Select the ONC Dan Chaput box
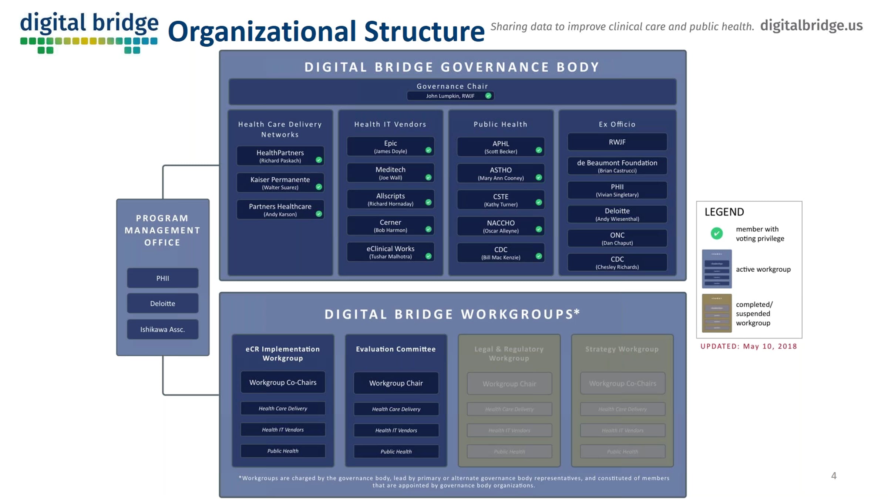This screenshot has height=499, width=888. pos(617,238)
